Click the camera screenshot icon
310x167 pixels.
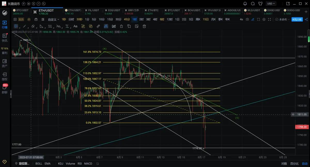[247, 19]
